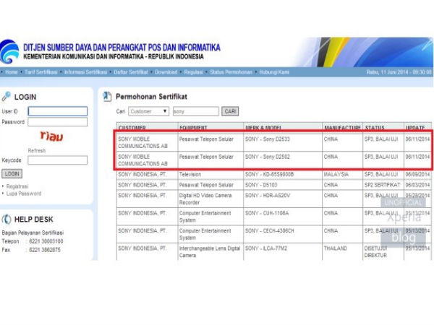
Task: Click the '06/03/2014' update date
Action: pyautogui.click(x=417, y=185)
